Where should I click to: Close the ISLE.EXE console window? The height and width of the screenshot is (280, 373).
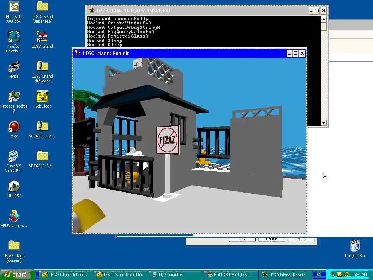tap(323, 11)
